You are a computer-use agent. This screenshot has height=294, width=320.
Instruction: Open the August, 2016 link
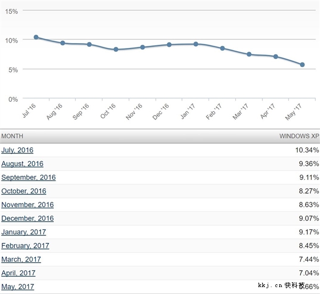pos(22,164)
